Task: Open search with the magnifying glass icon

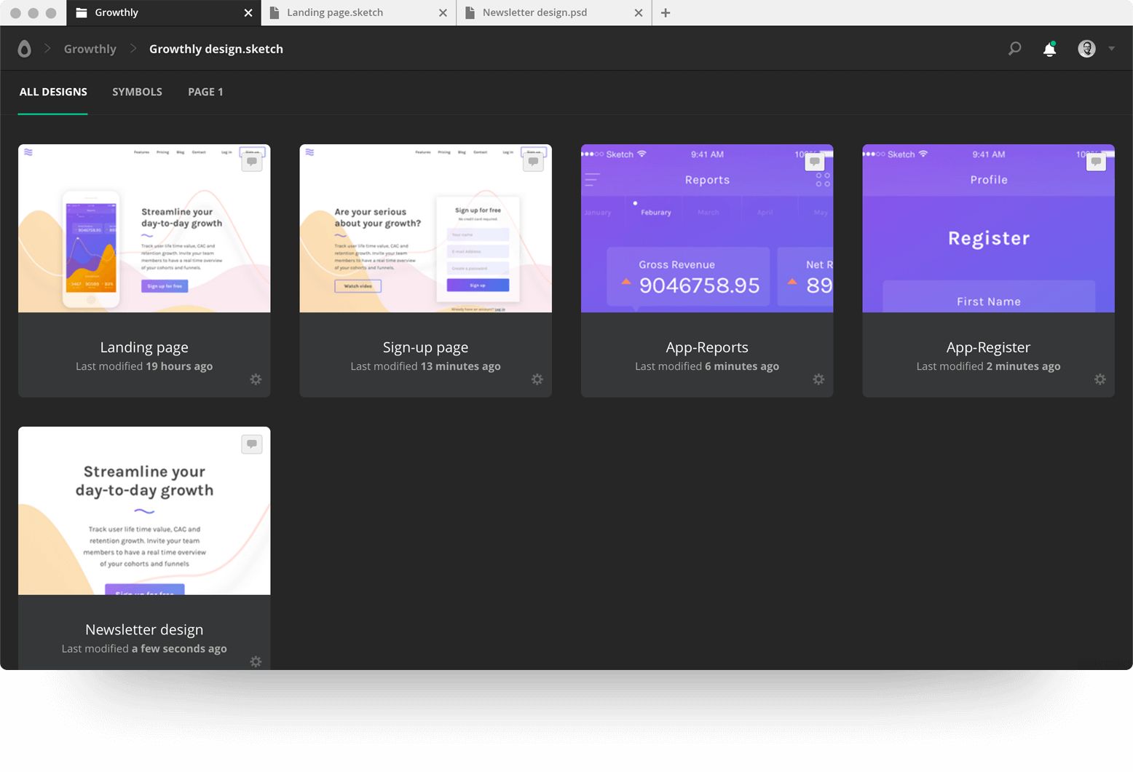Action: tap(1014, 48)
